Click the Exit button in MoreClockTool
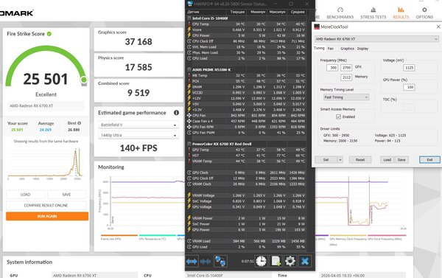This screenshot has width=442, height=278. pos(429,160)
